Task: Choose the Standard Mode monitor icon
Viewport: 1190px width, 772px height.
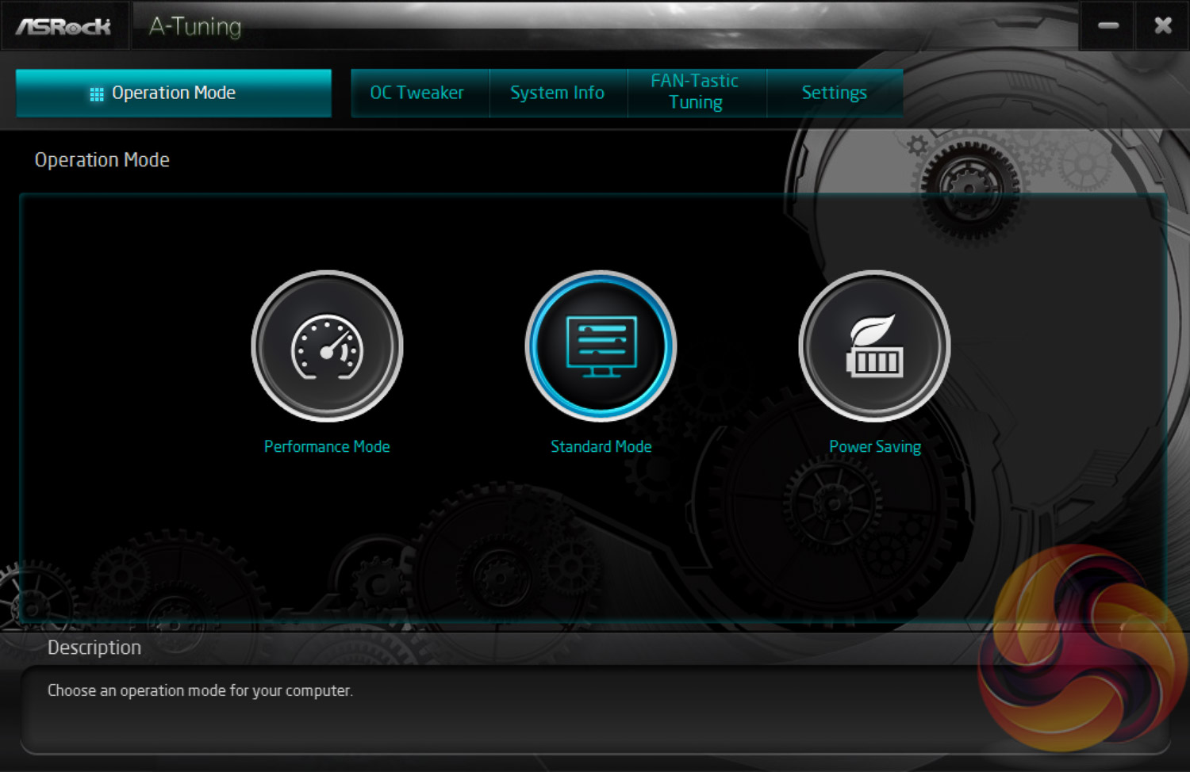Action: [601, 346]
